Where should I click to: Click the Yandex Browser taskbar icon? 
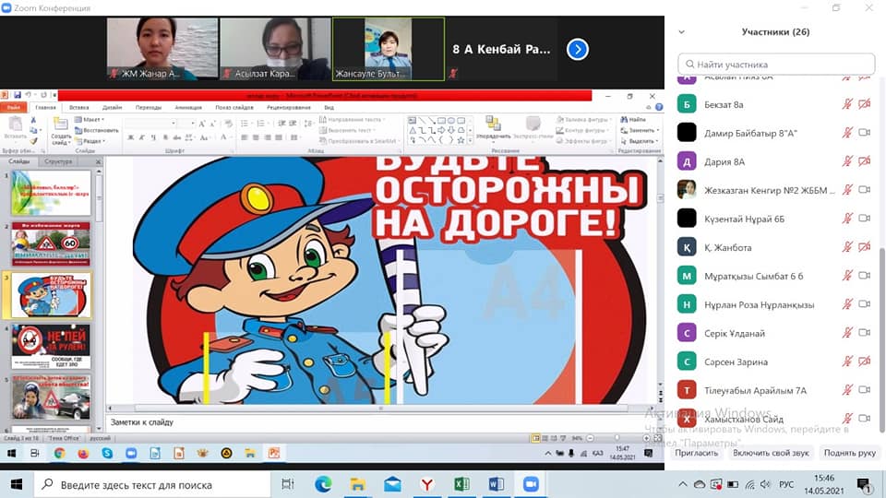coord(426,484)
